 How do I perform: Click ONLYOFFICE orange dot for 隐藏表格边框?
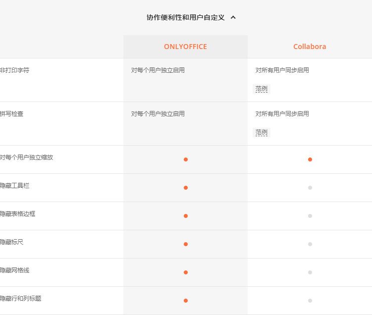tap(186, 216)
